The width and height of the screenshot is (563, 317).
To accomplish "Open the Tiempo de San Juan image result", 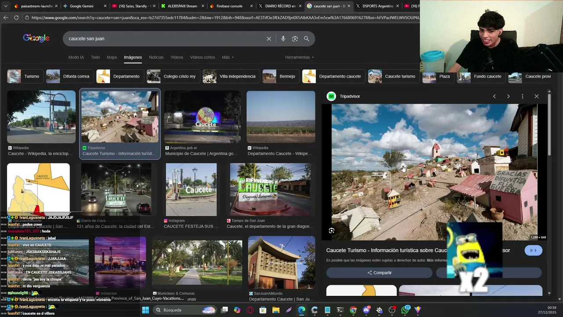I will pos(271,190).
